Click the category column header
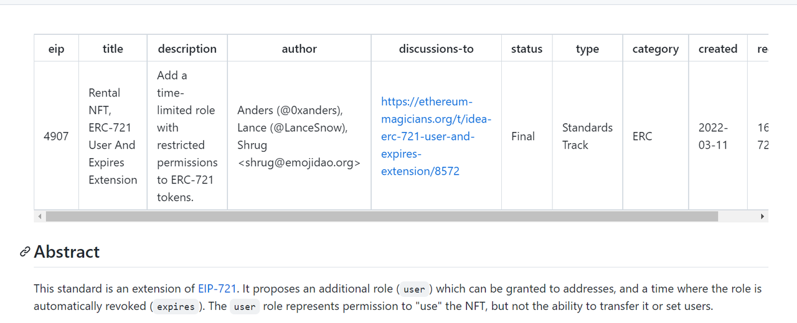The height and width of the screenshot is (323, 797). click(x=656, y=49)
